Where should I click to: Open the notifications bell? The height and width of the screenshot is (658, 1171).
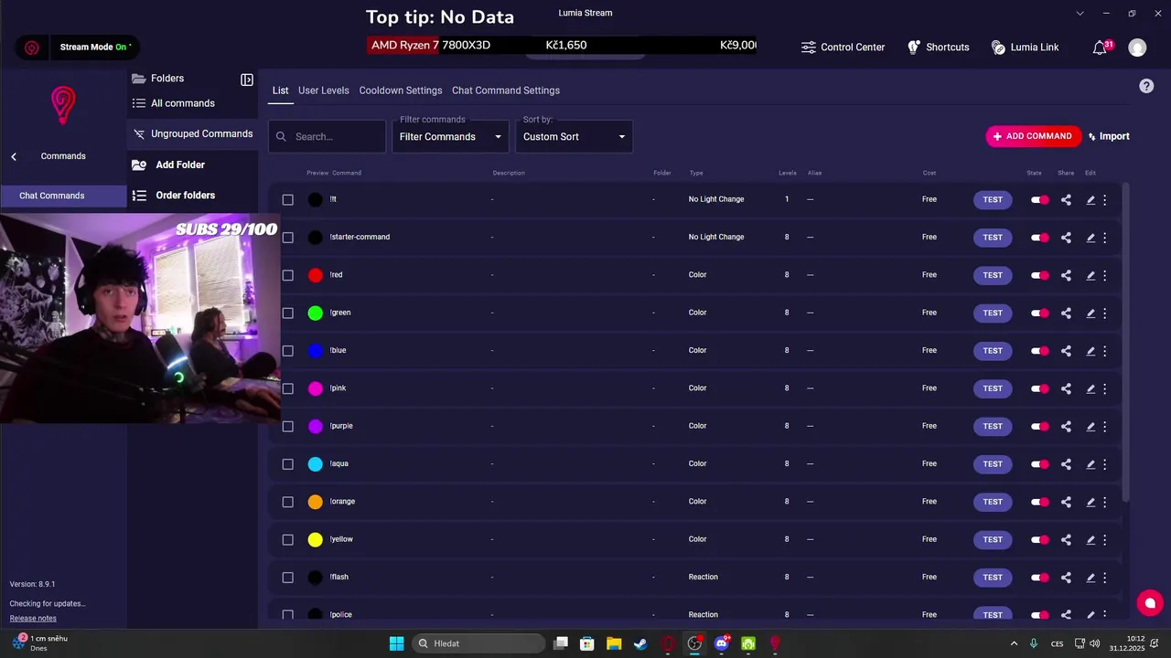click(x=1101, y=48)
